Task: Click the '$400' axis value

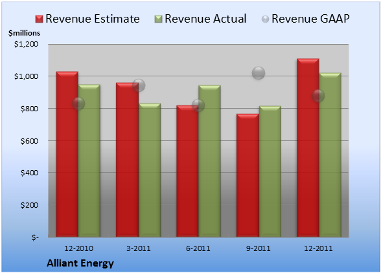Action: (29, 173)
